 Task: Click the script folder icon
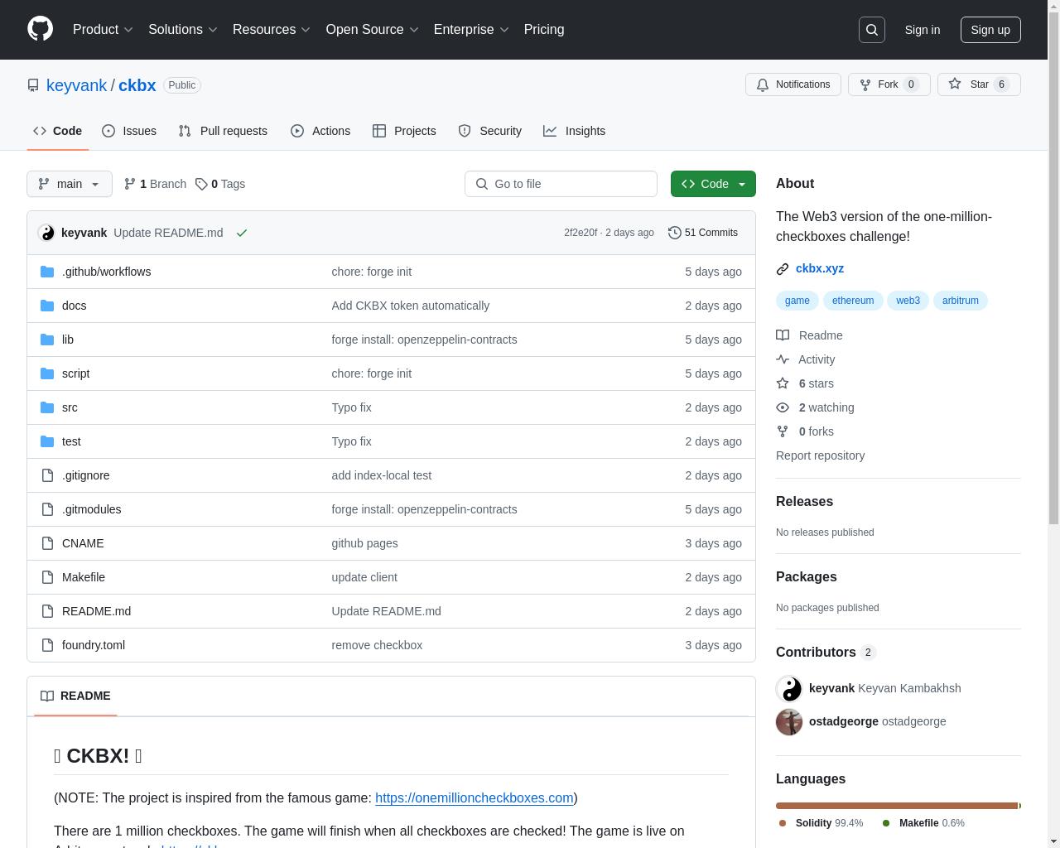[47, 373]
